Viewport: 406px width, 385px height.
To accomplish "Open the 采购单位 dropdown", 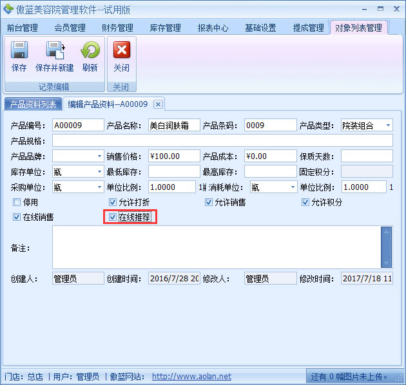I will coord(99,187).
